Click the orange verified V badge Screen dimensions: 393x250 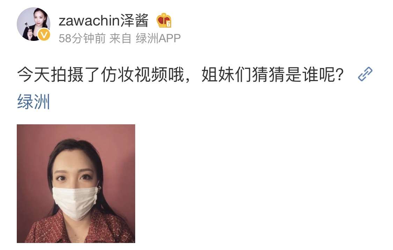44,35
